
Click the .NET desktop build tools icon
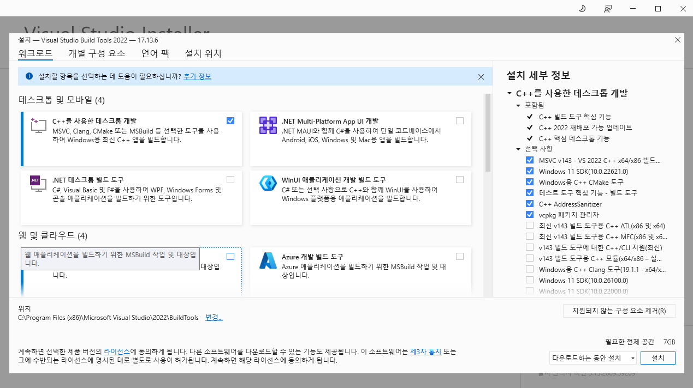[x=39, y=184]
